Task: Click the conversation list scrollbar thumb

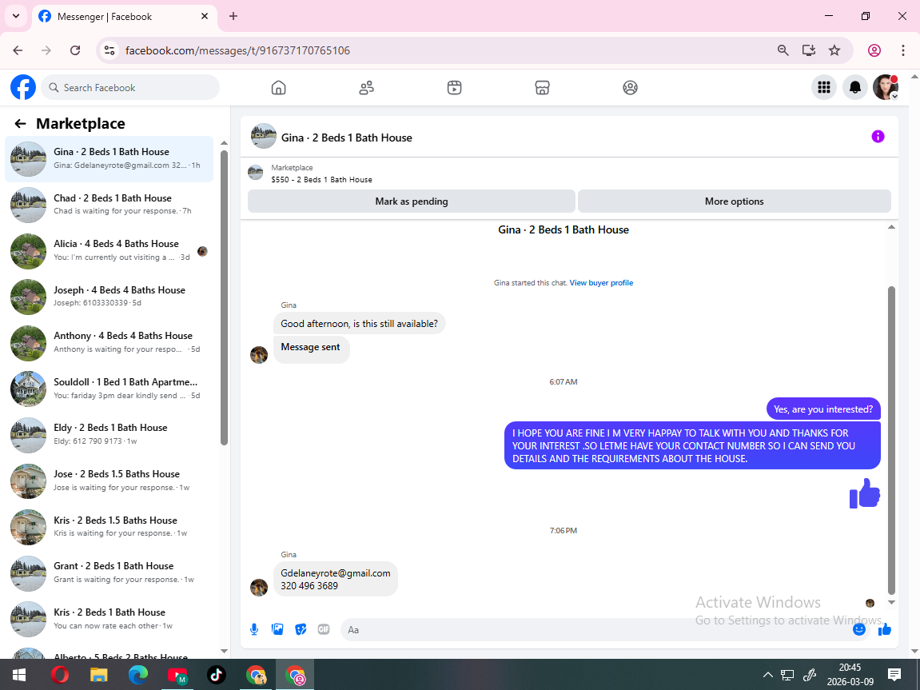Action: coord(224,297)
